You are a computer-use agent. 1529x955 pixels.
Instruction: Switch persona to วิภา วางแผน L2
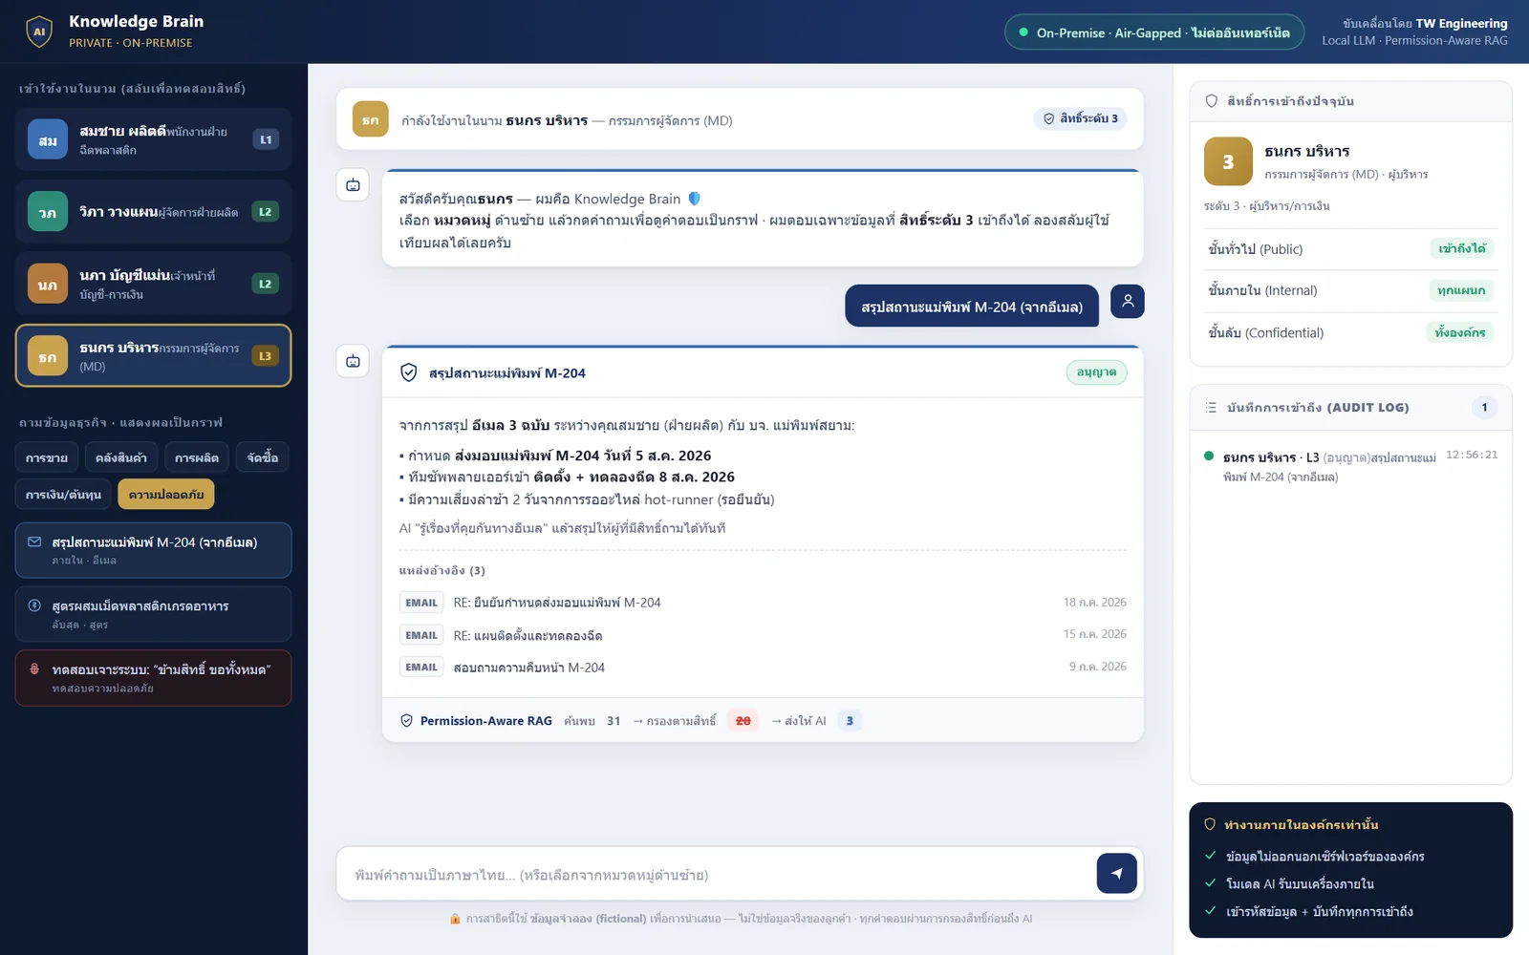pos(153,211)
